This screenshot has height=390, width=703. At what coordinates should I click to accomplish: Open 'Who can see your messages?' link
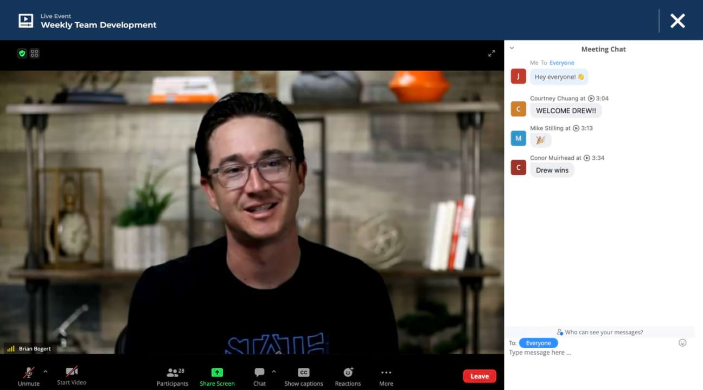click(x=600, y=332)
